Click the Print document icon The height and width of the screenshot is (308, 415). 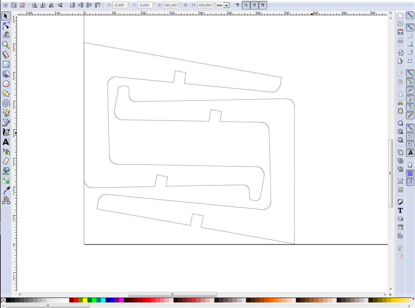click(x=400, y=40)
